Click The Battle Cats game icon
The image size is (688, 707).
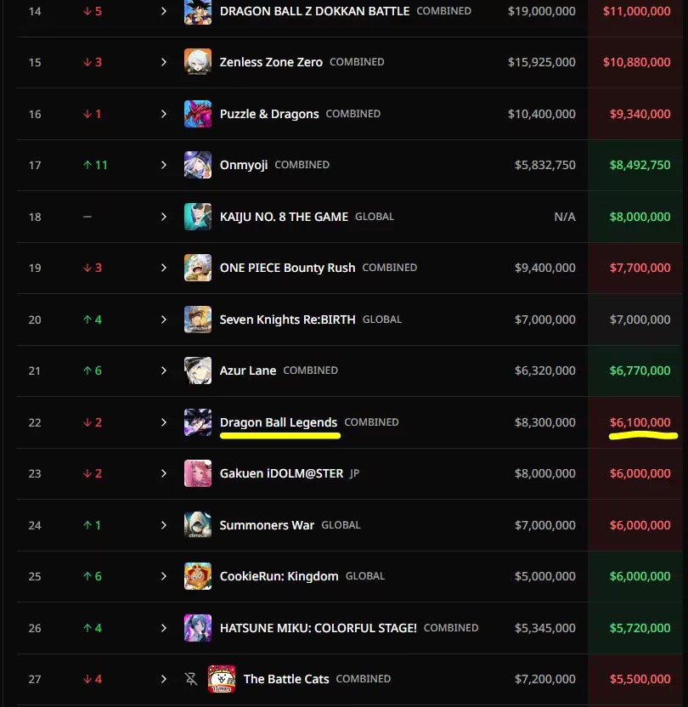[222, 679]
